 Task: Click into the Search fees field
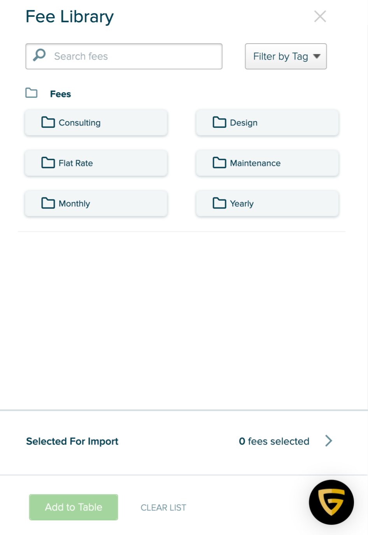(124, 56)
